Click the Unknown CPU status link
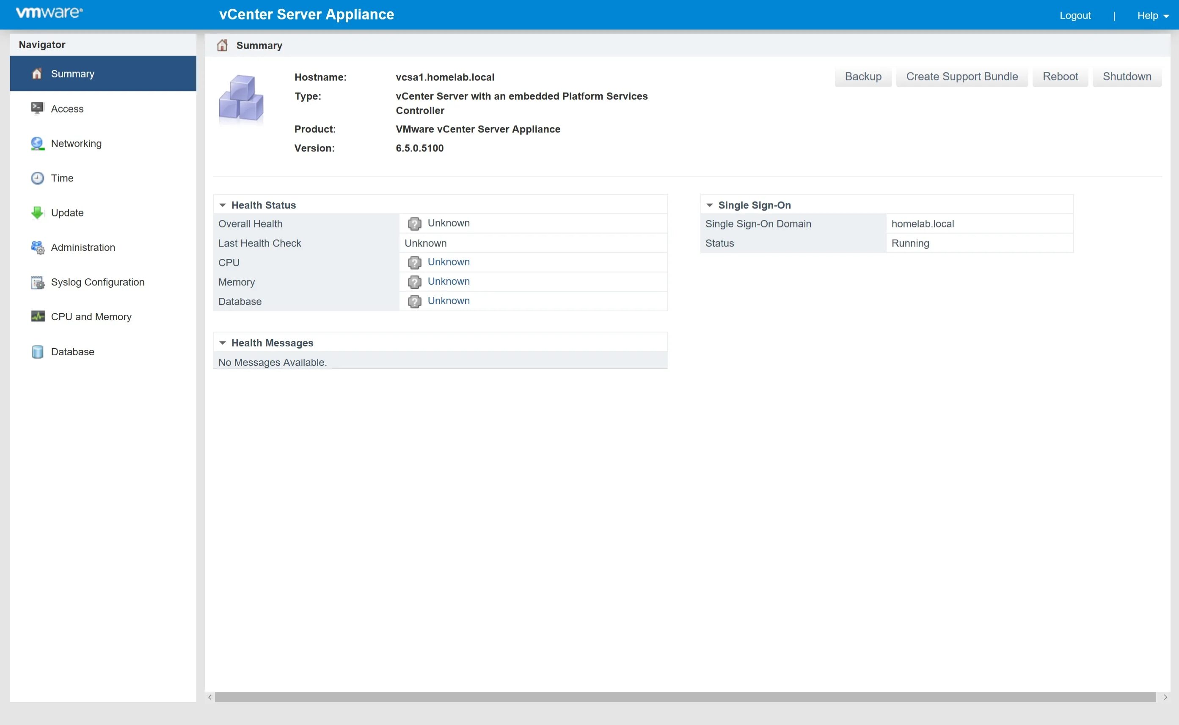 pos(449,262)
